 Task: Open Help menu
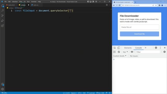39,2
